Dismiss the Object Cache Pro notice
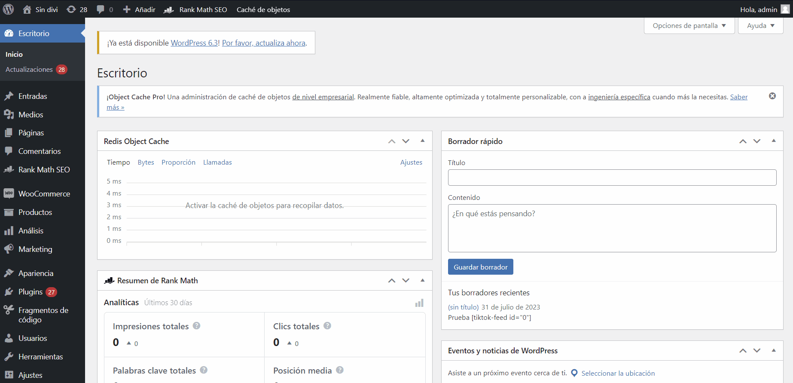Image resolution: width=793 pixels, height=383 pixels. [x=772, y=96]
